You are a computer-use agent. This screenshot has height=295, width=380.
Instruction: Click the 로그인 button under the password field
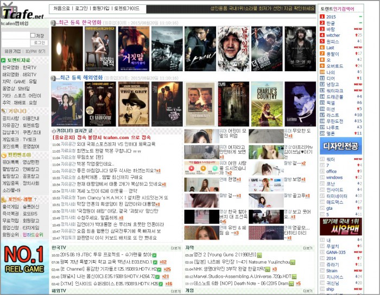[x=39, y=43]
